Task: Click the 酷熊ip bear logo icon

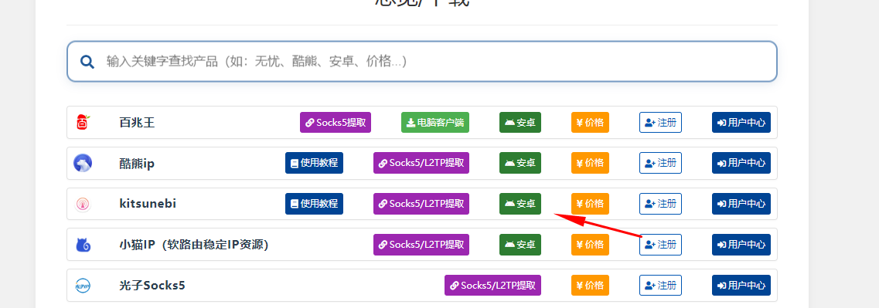Action: [x=83, y=163]
